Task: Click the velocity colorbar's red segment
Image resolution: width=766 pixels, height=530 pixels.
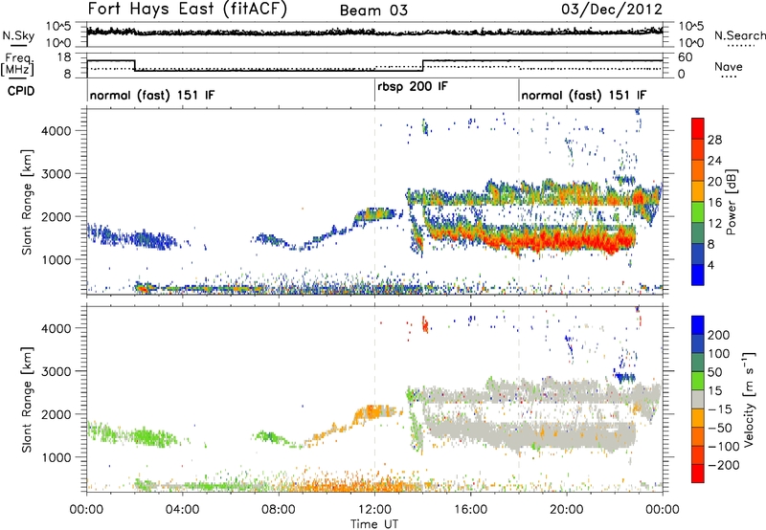Action: pos(698,474)
